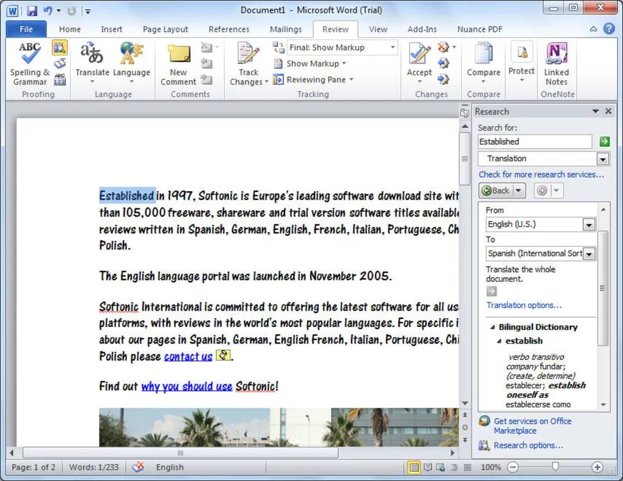
Task: Undo the last action
Action: pyautogui.click(x=48, y=11)
